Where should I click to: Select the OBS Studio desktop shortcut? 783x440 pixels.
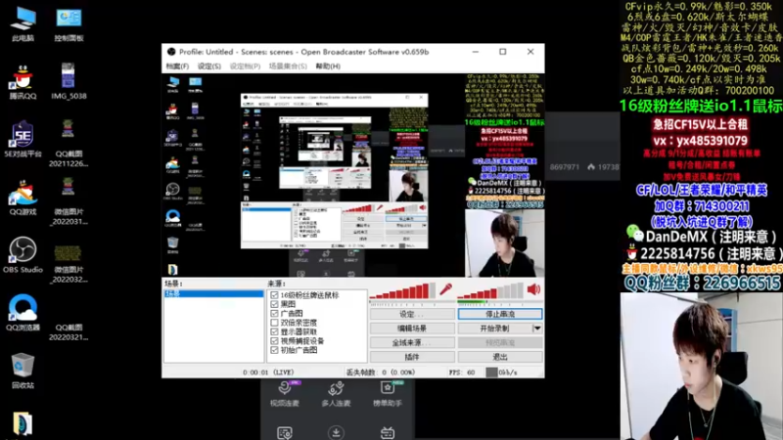(x=23, y=255)
